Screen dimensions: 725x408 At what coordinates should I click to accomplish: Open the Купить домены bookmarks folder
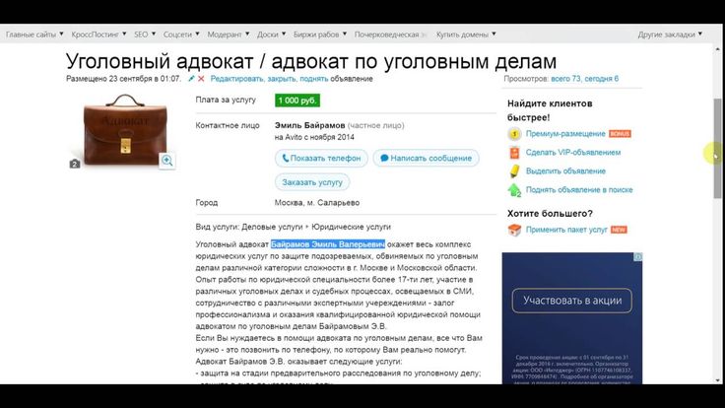tap(466, 34)
